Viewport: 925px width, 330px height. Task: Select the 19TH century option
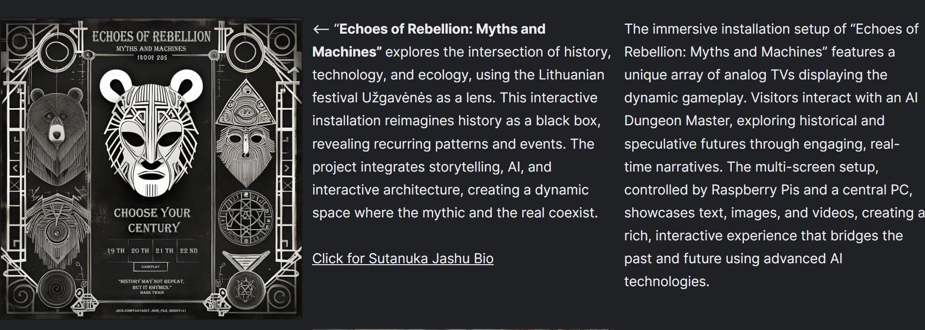click(x=116, y=251)
